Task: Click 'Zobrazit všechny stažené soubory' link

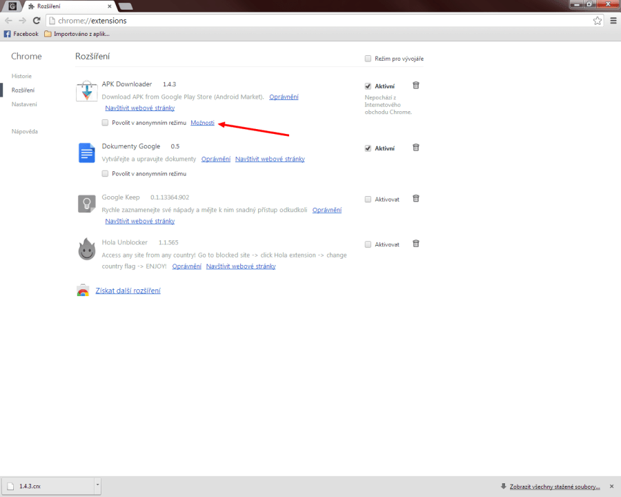Action: [555, 487]
